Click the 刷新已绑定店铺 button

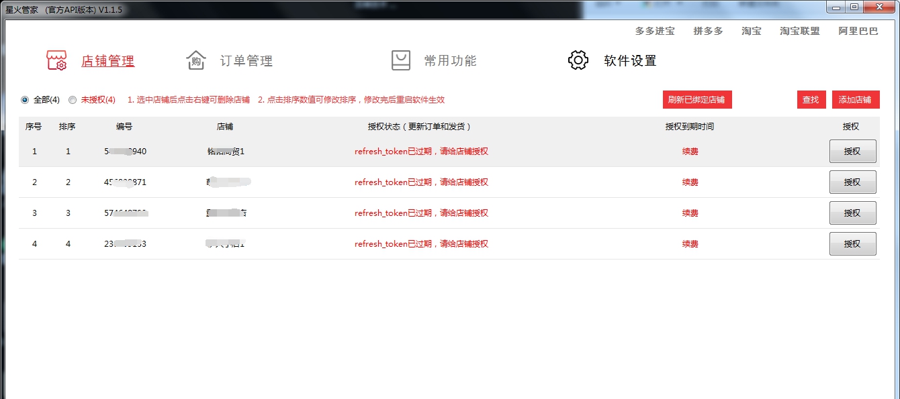(696, 100)
